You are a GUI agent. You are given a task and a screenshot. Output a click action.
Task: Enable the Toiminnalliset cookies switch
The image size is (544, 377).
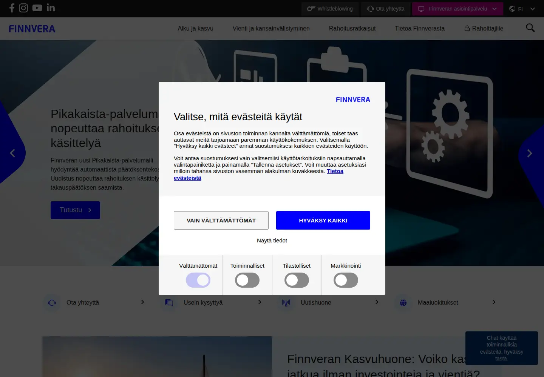tap(247, 280)
